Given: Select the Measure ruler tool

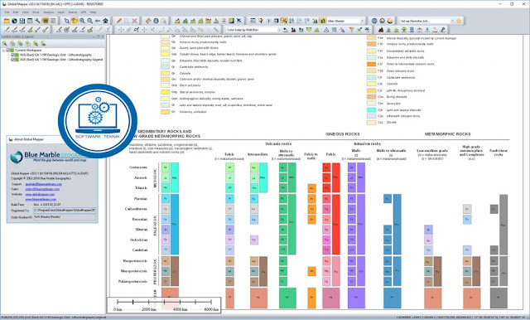Looking at the screenshot, I should 148,21.
